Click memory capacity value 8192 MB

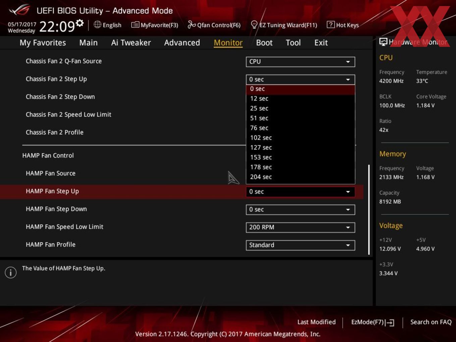390,202
